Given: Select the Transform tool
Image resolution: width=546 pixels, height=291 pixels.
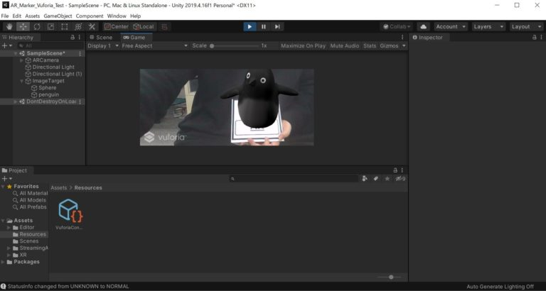Looking at the screenshot, I should (x=78, y=27).
